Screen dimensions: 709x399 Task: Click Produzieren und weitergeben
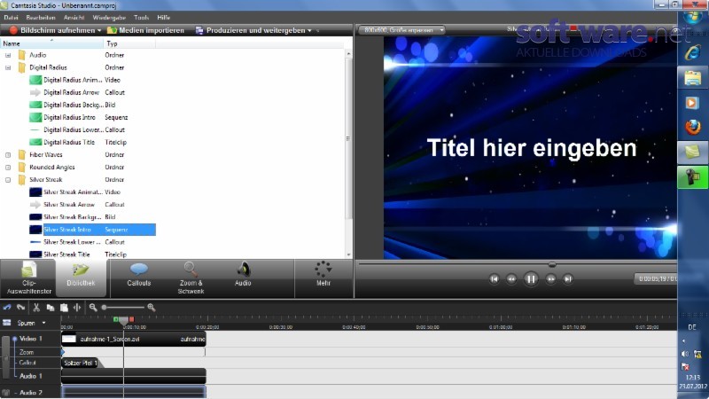pos(251,30)
